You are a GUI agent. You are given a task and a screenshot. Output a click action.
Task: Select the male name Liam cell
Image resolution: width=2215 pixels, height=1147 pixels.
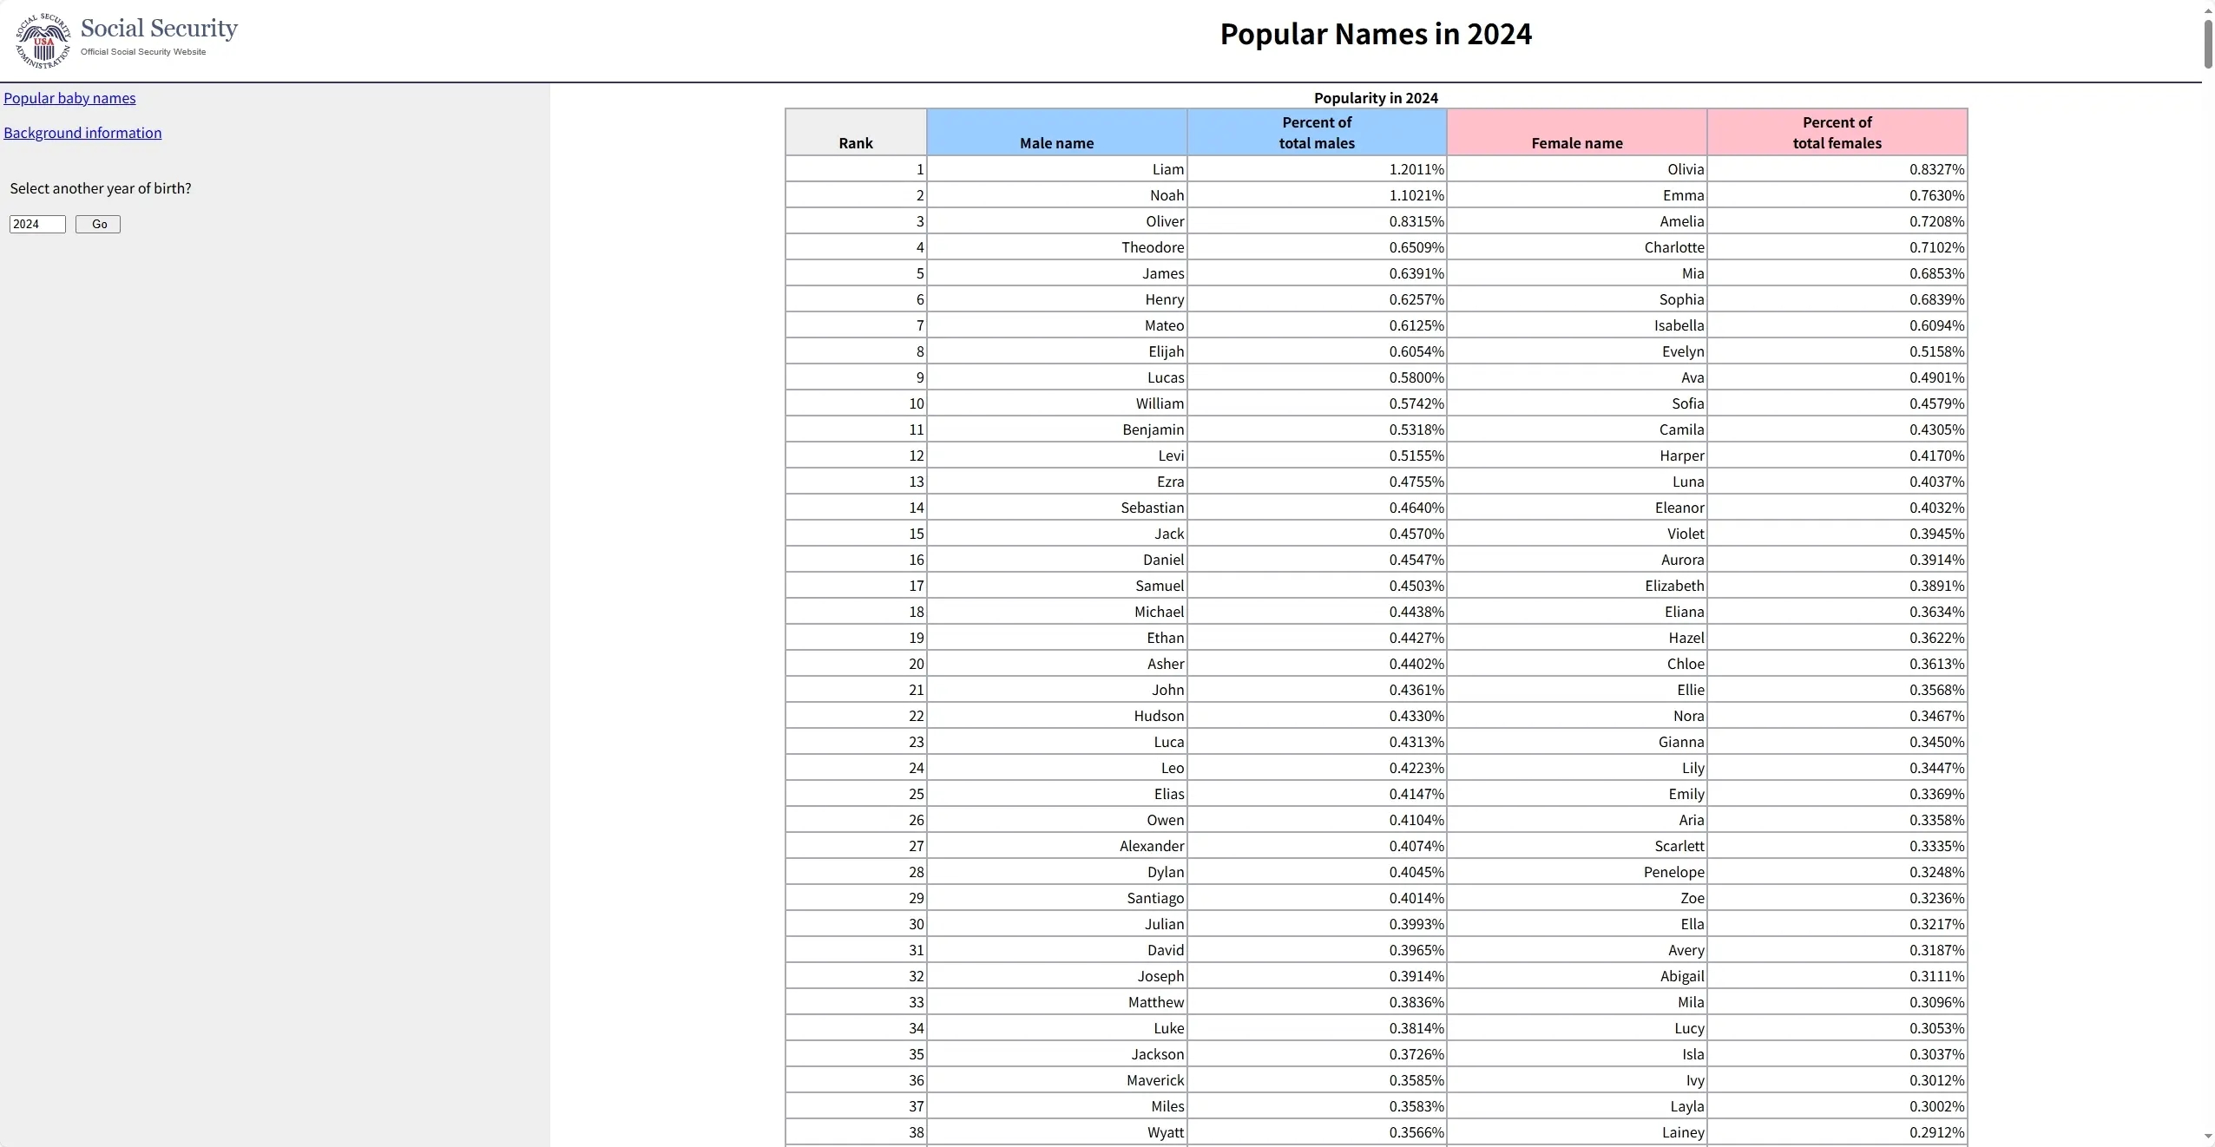point(1167,169)
